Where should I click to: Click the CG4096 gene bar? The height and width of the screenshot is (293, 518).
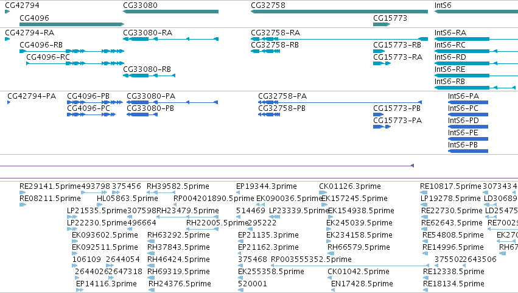tap(72, 24)
